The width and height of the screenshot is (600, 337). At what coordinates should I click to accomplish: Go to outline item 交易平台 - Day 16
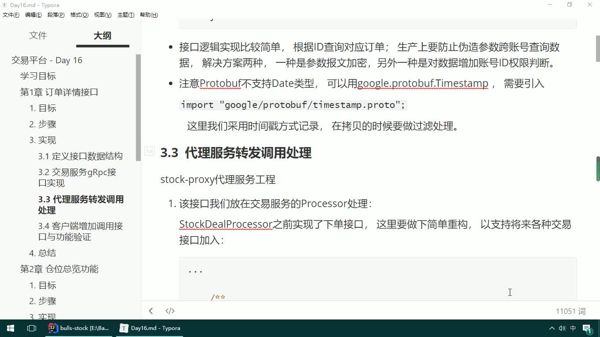(47, 60)
